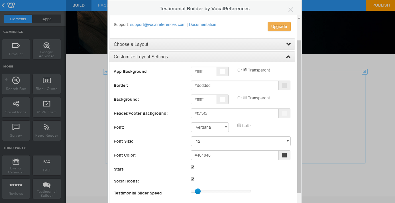Switch to the Apps tab
395x203 pixels.
point(47,19)
